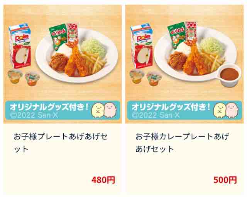Click the jelly cups in right image
The image size is (247, 197).
(x=145, y=78)
